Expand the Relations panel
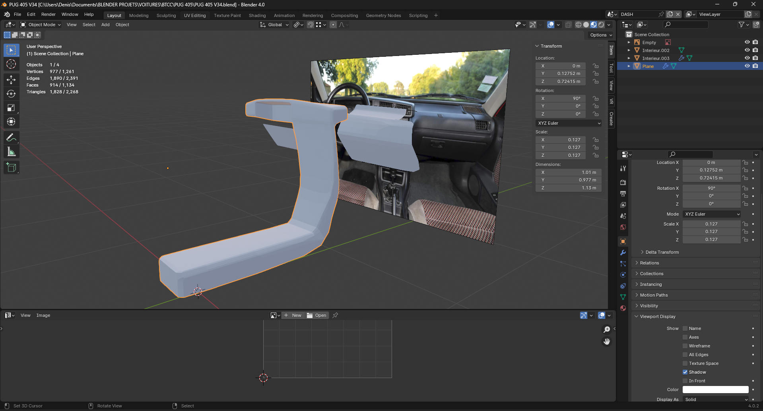This screenshot has height=411, width=763. click(649, 263)
